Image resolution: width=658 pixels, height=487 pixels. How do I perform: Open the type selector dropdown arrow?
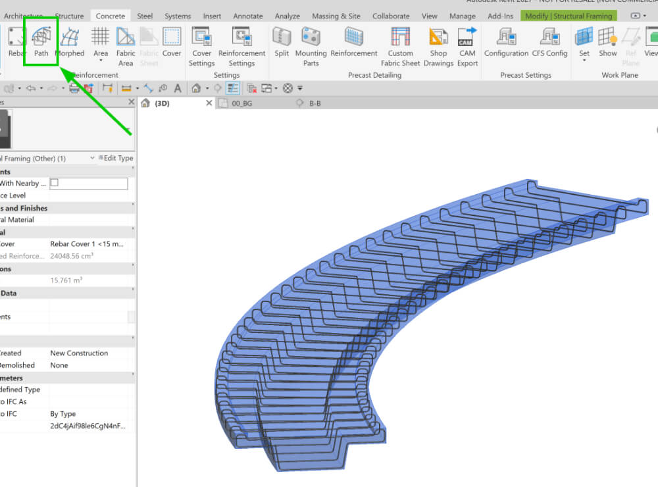pyautogui.click(x=128, y=129)
